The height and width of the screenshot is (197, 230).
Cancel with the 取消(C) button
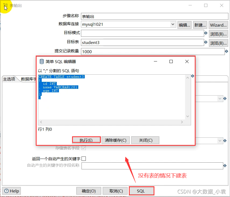[x=115, y=191]
